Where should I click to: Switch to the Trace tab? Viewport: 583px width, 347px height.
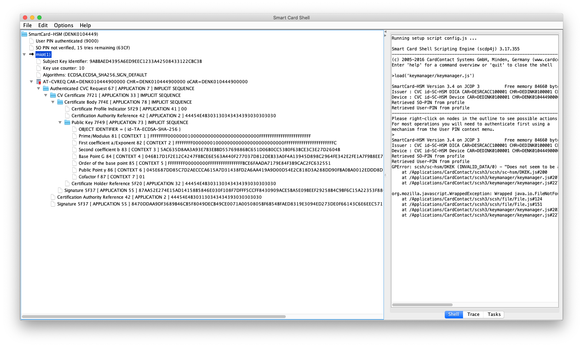tap(473, 314)
